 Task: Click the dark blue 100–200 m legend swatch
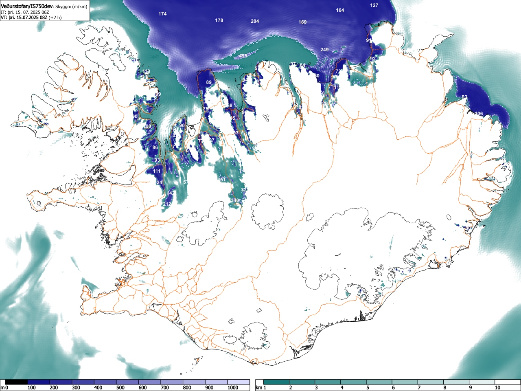tap(39, 382)
